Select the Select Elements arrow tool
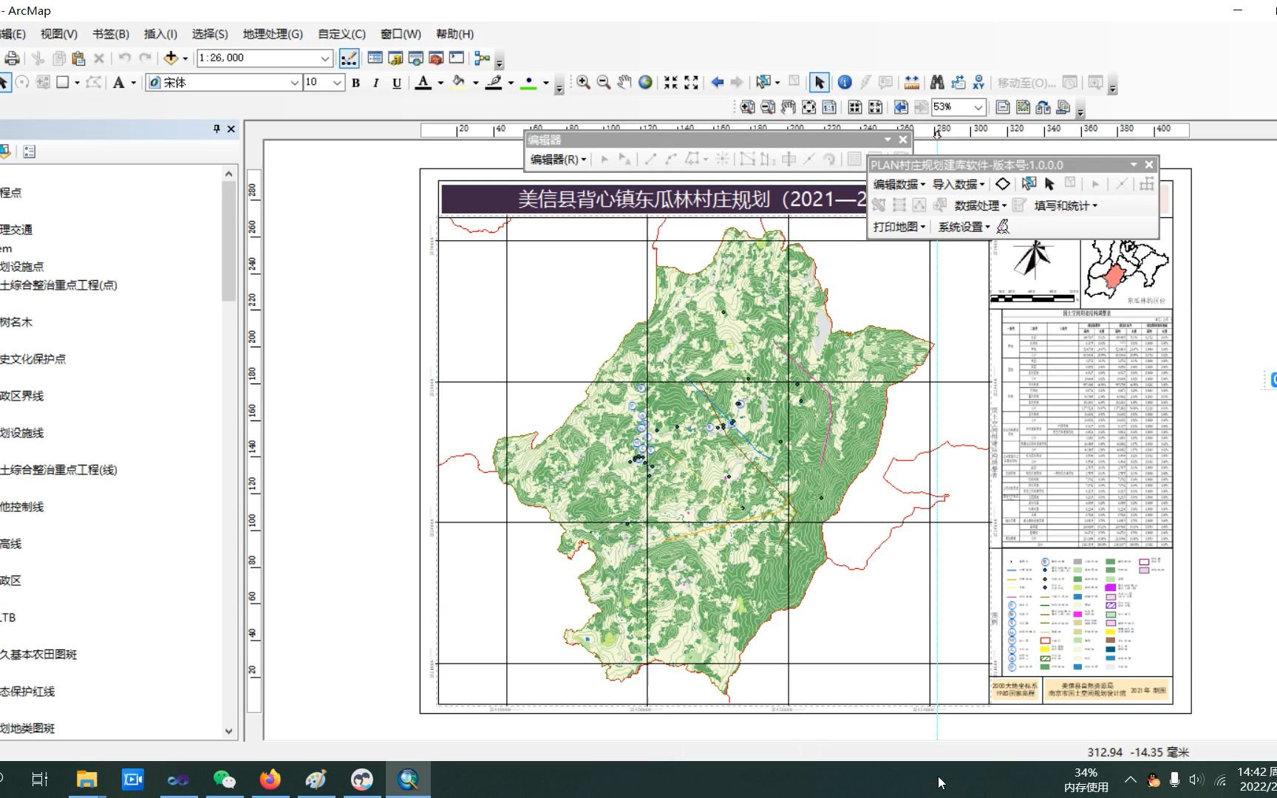The image size is (1277, 798). [x=819, y=82]
